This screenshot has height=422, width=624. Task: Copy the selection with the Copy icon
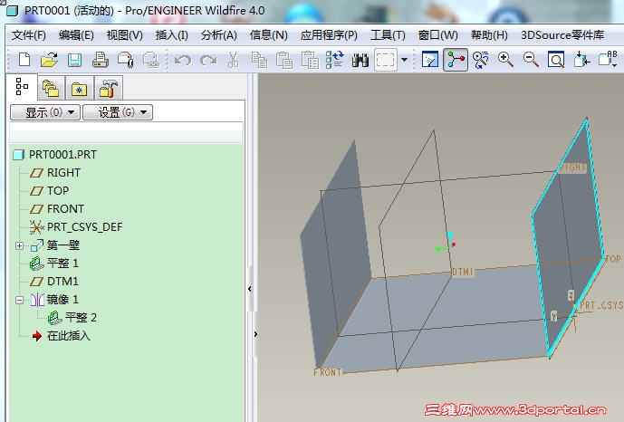tap(259, 60)
